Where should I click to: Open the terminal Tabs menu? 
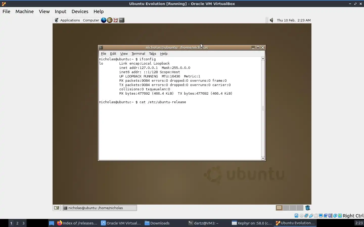[152, 53]
